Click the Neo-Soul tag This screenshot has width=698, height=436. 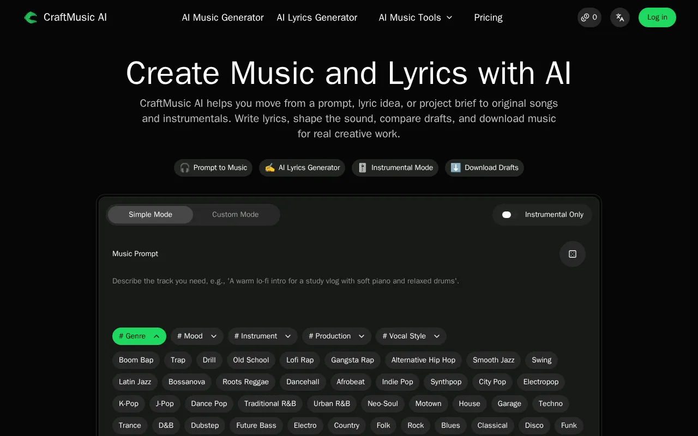point(383,404)
